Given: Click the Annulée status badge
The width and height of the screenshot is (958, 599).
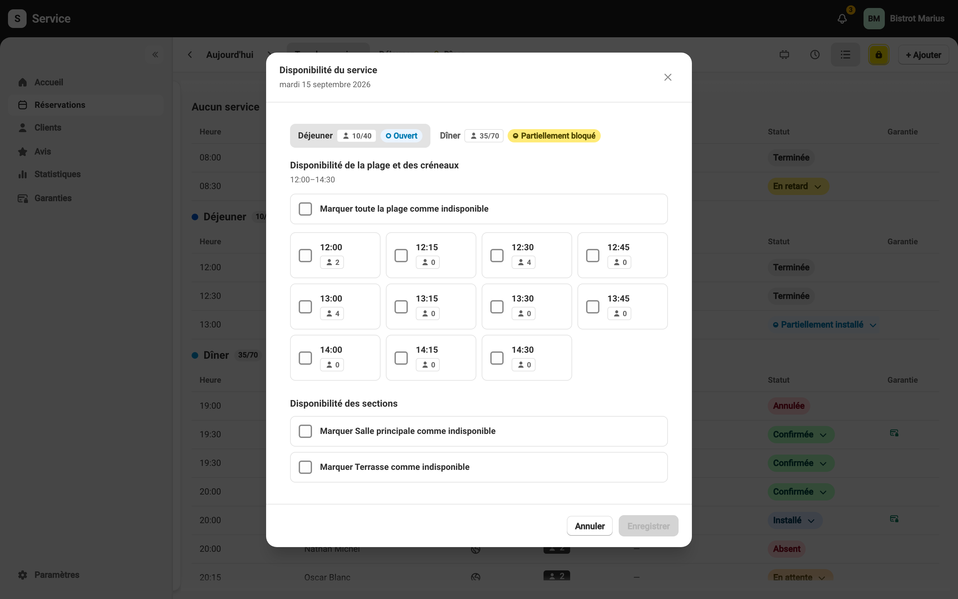Looking at the screenshot, I should [789, 406].
